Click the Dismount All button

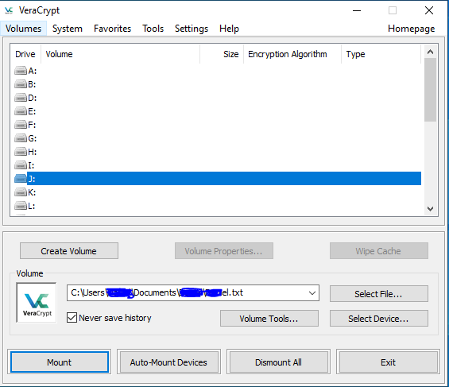(x=278, y=362)
